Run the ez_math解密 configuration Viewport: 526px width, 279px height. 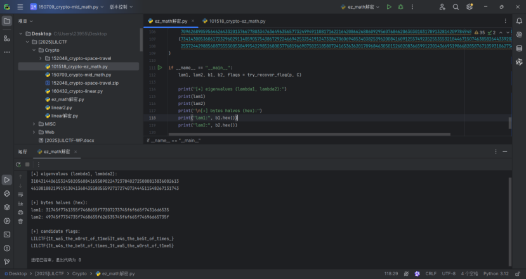pos(389,7)
